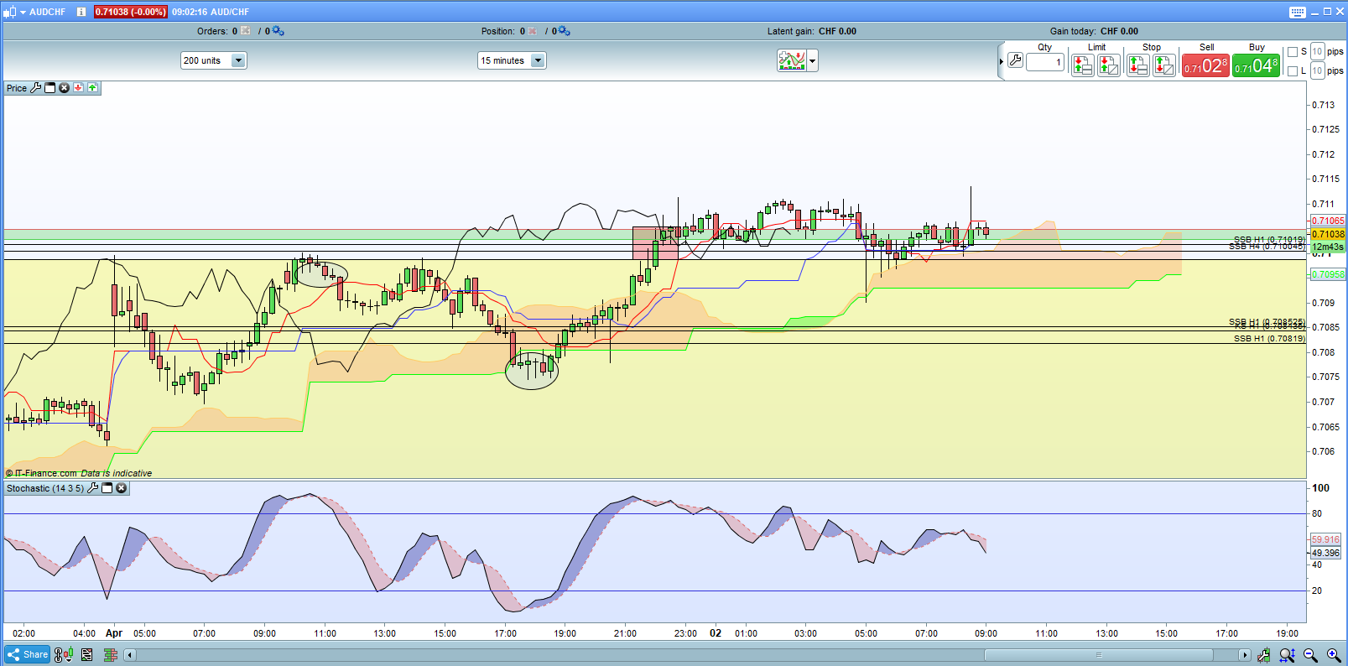Click the 0.70958 green axis label
This screenshot has height=666, width=1348.
click(x=1328, y=275)
